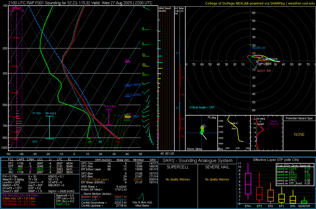Click the DCAPE = 1377 value
The height and width of the screenshot is (209, 316).
(x=12, y=188)
